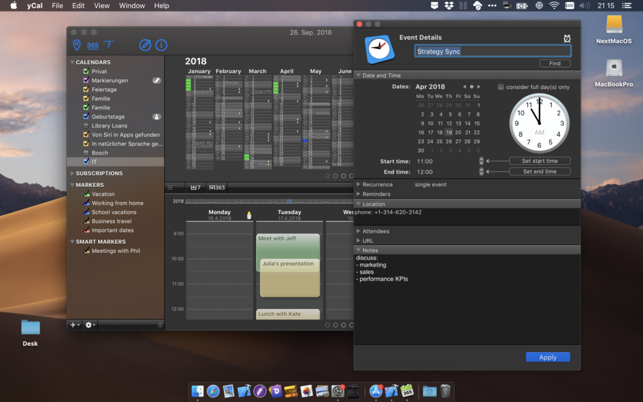
Task: Enable the consider full day(s) only checkbox
Action: click(501, 86)
